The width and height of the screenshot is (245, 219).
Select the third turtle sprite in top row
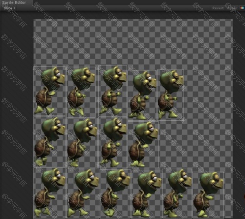[x=113, y=91]
